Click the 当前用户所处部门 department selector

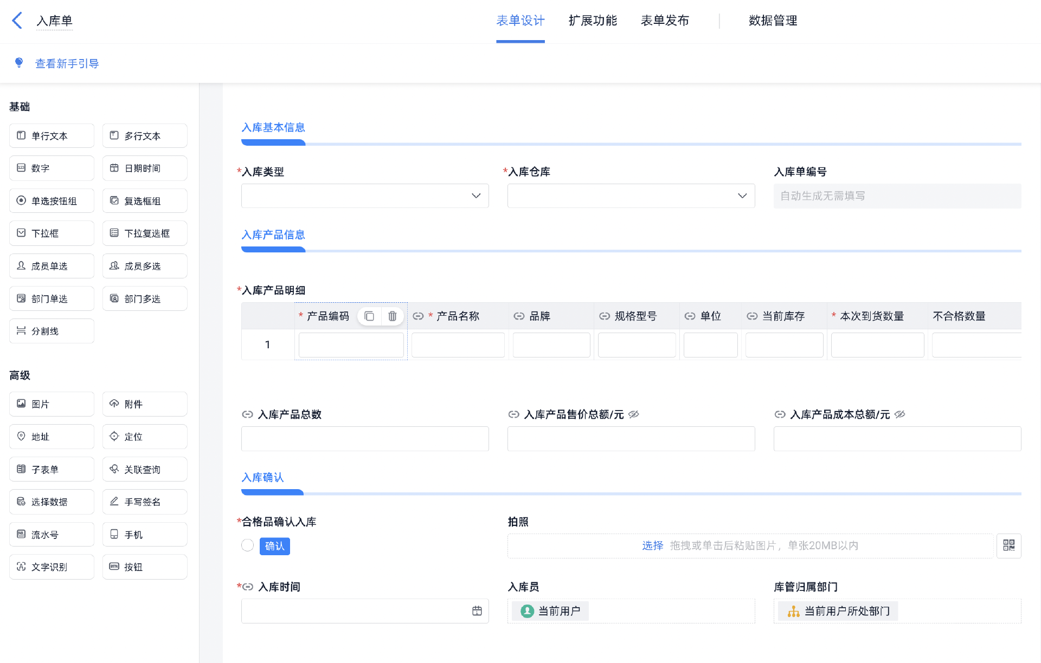click(838, 611)
